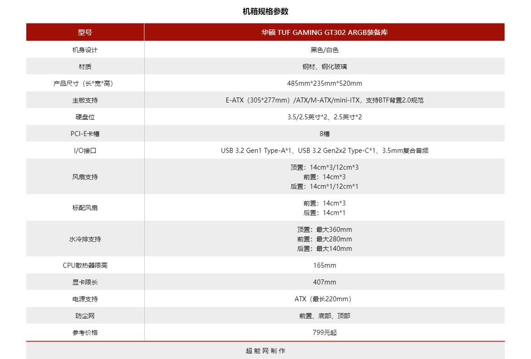Select the 机身设计 row label
The height and width of the screenshot is (359, 531).
[x=85, y=50]
